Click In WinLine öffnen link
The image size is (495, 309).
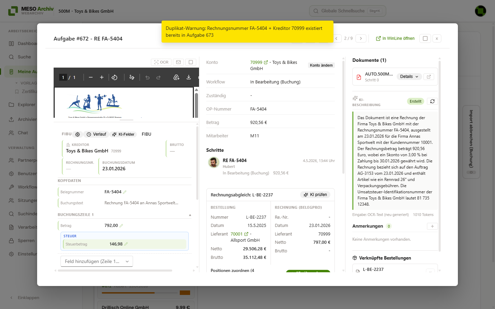pyautogui.click(x=395, y=38)
